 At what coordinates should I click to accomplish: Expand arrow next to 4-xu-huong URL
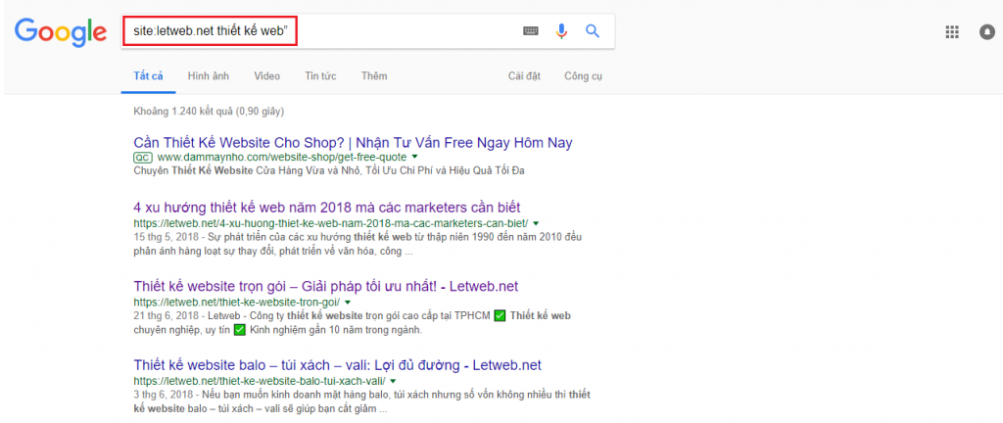536,223
